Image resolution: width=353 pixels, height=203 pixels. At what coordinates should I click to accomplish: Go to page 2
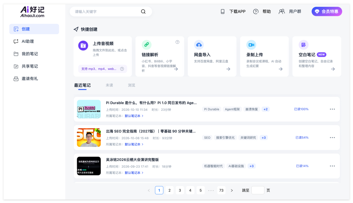coord(170,190)
